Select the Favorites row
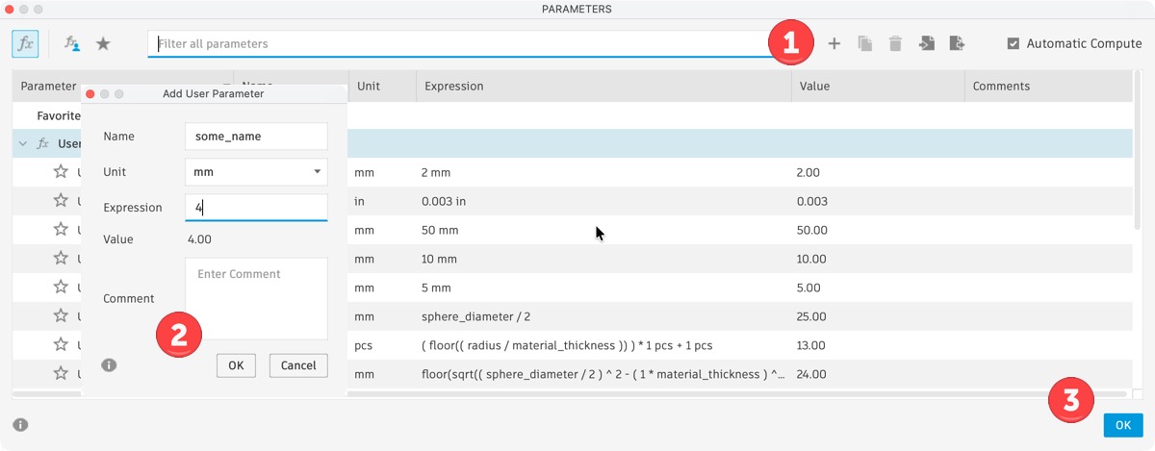This screenshot has height=451, width=1155. click(572, 115)
